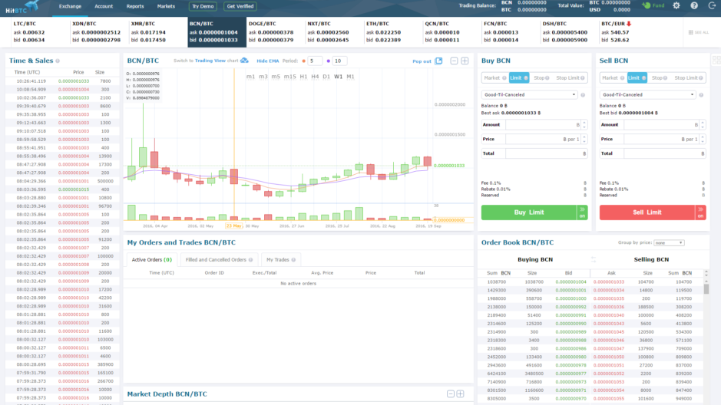Screen dimensions: 721x405
Task: Click the TradingView cloud icon
Action: point(244,61)
